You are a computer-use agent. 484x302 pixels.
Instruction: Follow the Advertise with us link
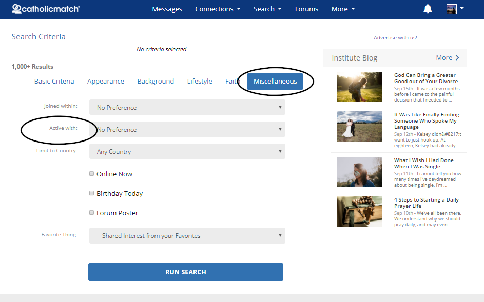click(x=395, y=37)
